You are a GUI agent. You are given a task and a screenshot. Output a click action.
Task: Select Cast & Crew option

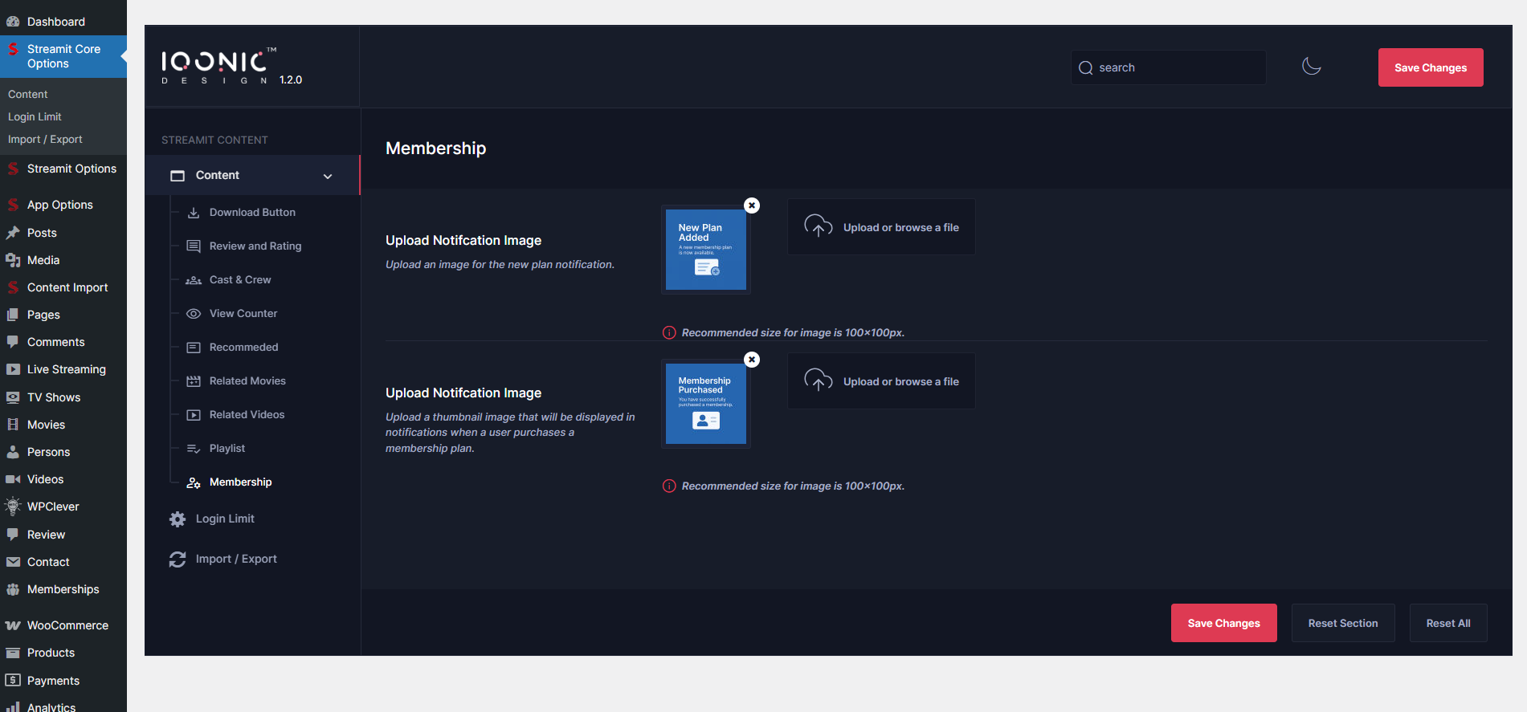pyautogui.click(x=240, y=280)
